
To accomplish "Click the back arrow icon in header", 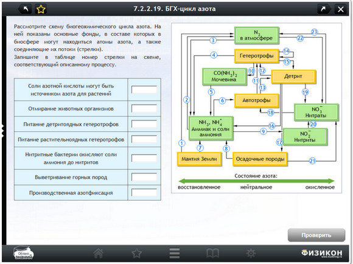I will pos(26,9).
